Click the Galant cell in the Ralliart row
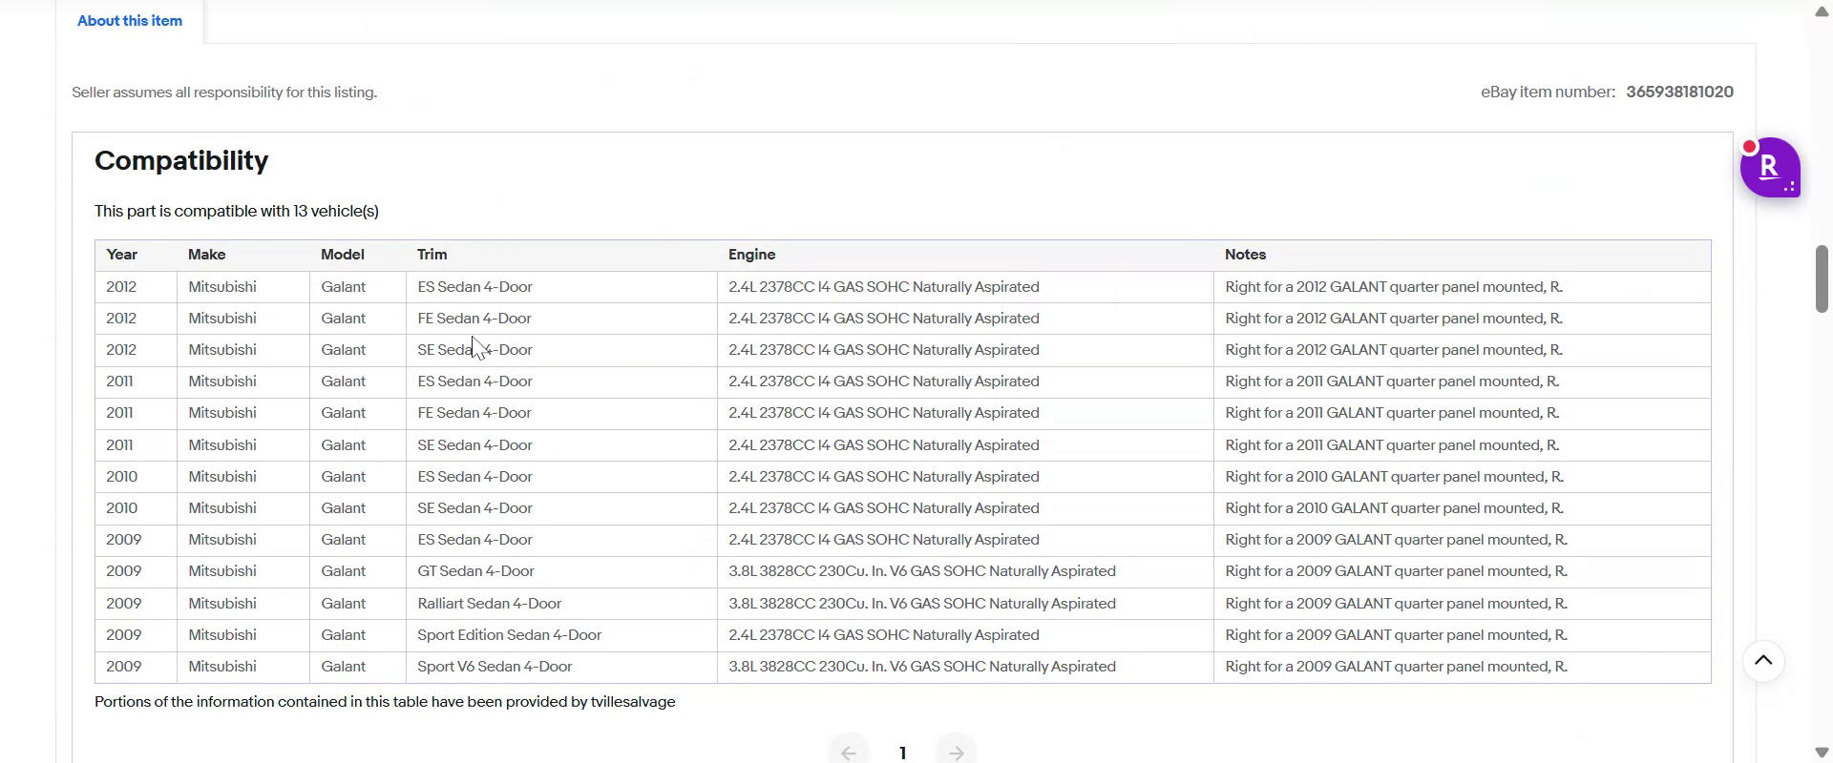 point(358,604)
